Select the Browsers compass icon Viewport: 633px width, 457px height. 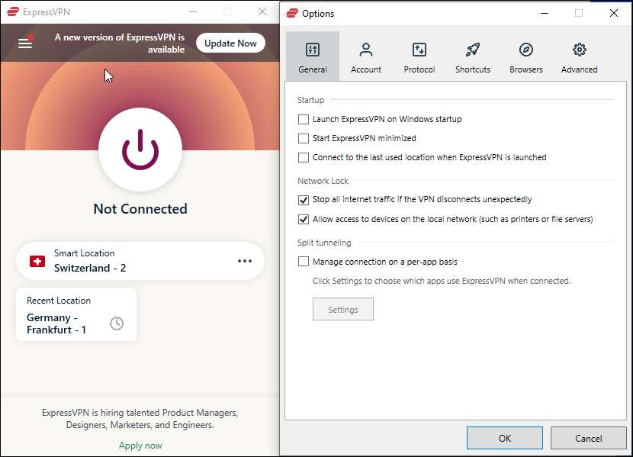coord(525,50)
